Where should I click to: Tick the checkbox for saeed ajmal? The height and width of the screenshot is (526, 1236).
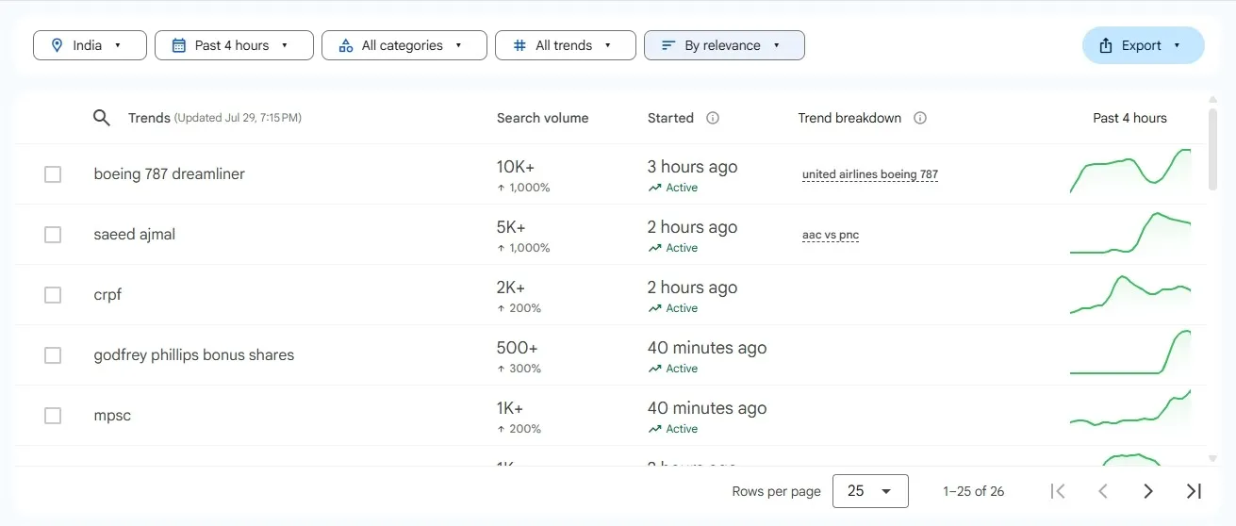[x=53, y=235]
